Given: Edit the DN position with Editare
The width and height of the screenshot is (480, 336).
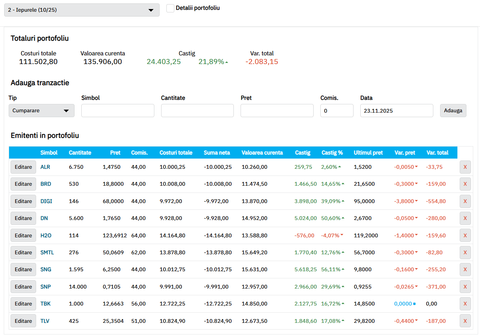Looking at the screenshot, I should (x=23, y=218).
